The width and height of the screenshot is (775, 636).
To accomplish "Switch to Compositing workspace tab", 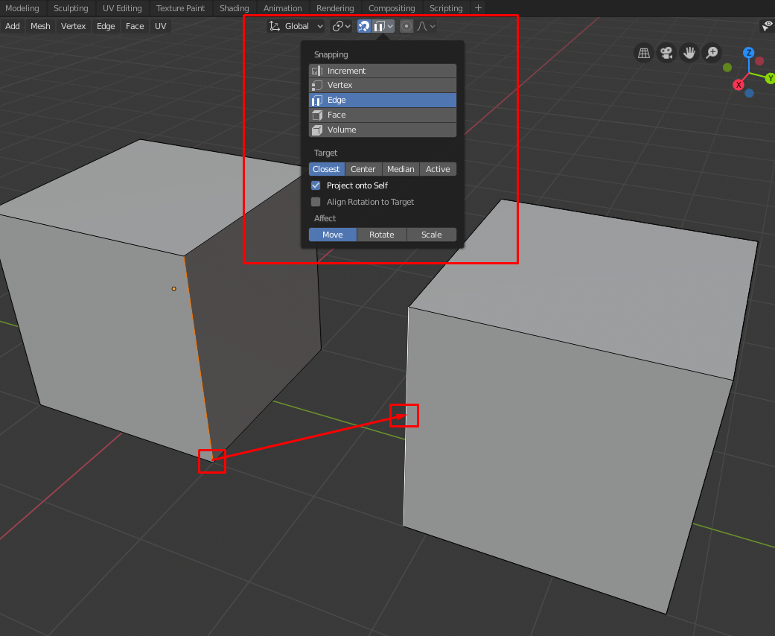I will tap(392, 8).
